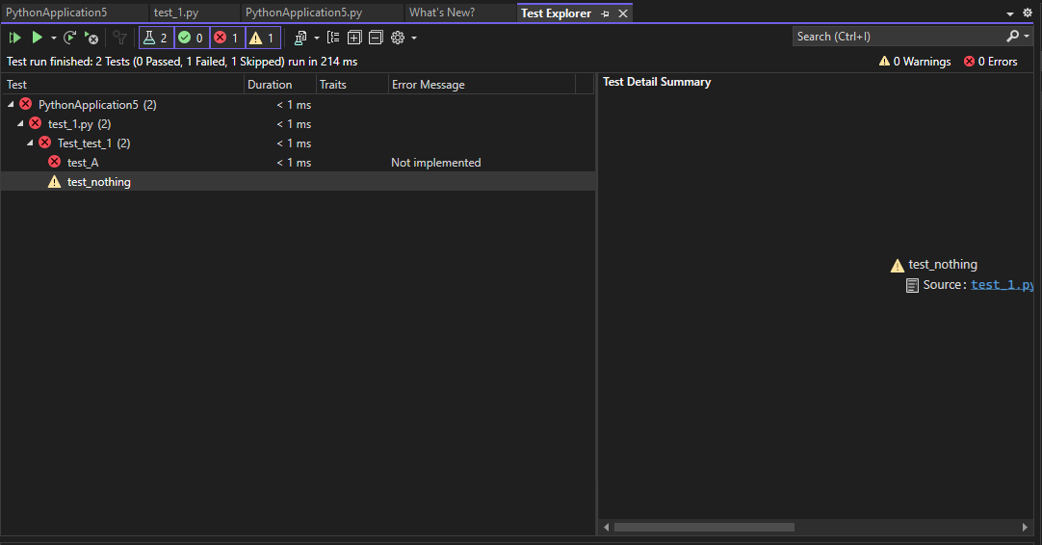Click the Test Explorer settings gear
The width and height of the screenshot is (1042, 545).
398,38
